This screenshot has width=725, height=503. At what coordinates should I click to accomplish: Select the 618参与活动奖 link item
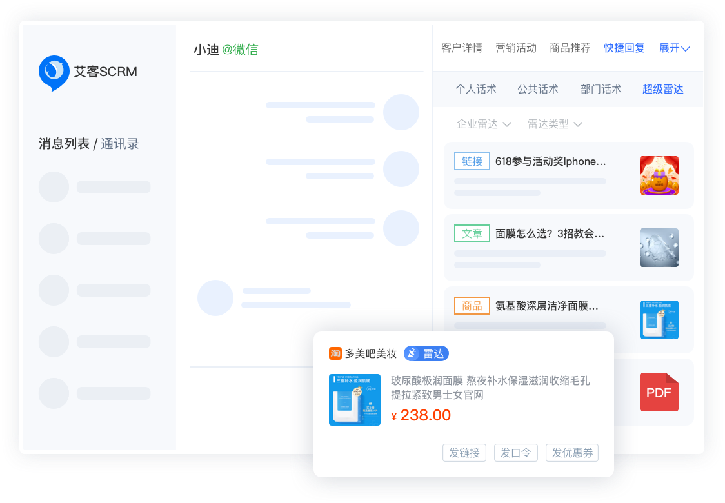pos(550,162)
